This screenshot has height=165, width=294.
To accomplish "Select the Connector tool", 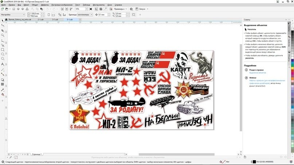I will pos(3,74).
